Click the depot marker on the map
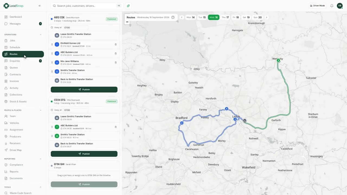 (x=245, y=121)
